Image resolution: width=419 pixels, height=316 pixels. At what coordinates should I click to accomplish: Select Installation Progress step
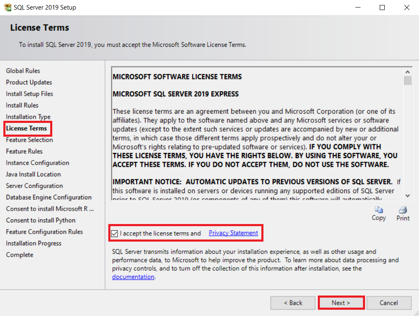34,243
